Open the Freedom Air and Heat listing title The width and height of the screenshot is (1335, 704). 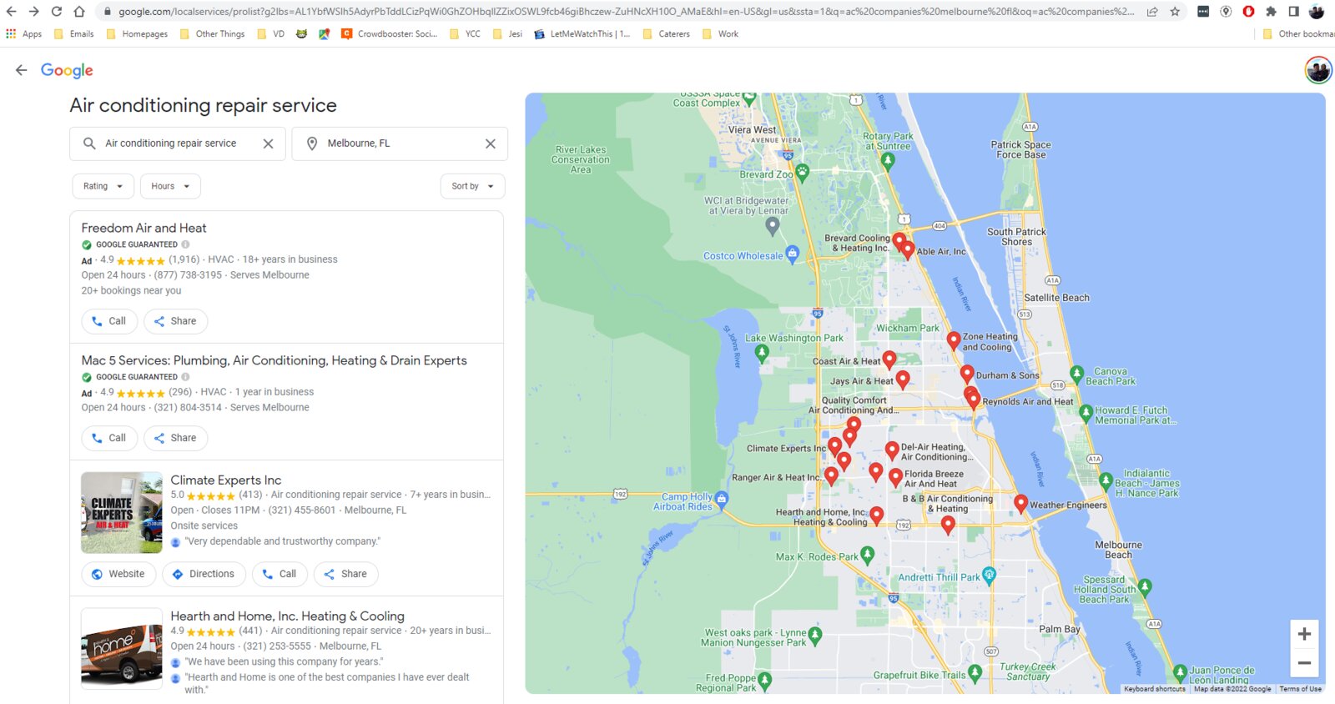pyautogui.click(x=144, y=228)
